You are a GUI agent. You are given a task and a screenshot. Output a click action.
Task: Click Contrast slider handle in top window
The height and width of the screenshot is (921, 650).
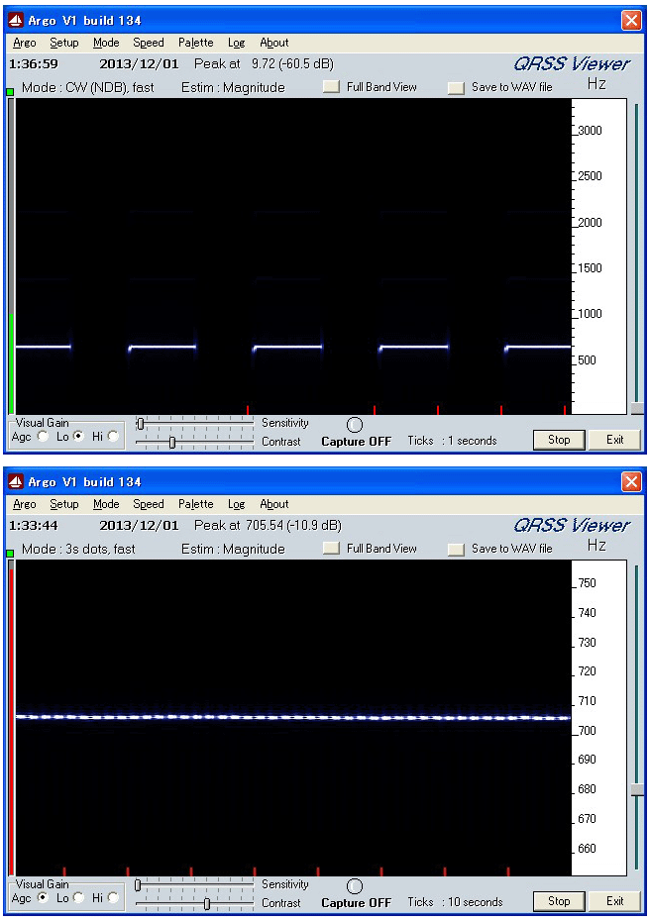[172, 442]
